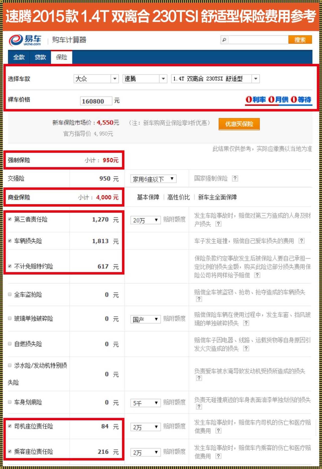
Task: Open the 2万 dropdown for 司机座位责任险
Action: pyautogui.click(x=145, y=427)
